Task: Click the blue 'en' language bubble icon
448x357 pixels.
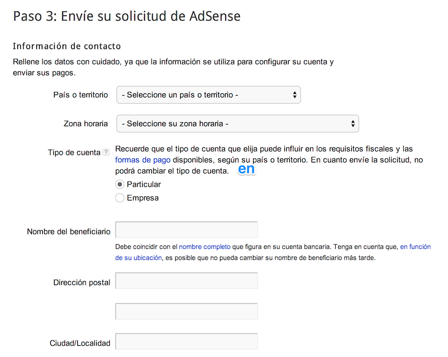Action: (x=246, y=169)
